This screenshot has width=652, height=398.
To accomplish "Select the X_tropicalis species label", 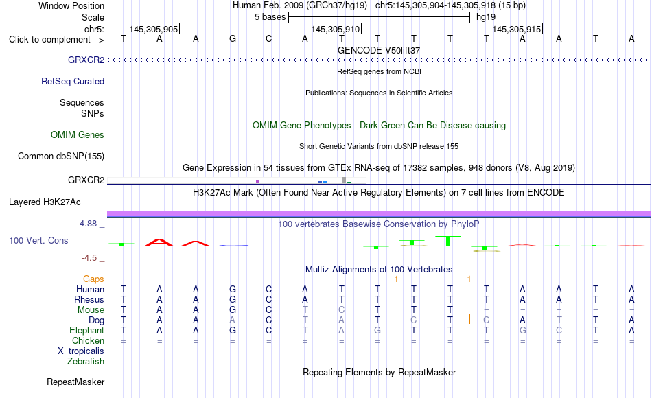I will click(x=81, y=351).
